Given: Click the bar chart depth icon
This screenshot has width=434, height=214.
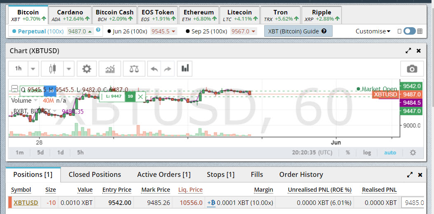Looking at the screenshot, I should [185, 68].
